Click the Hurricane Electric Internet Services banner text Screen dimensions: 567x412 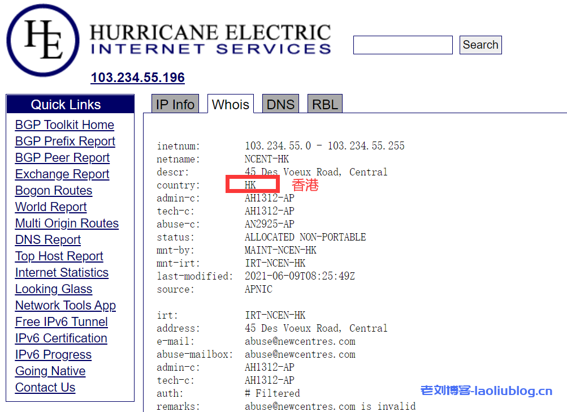point(210,40)
